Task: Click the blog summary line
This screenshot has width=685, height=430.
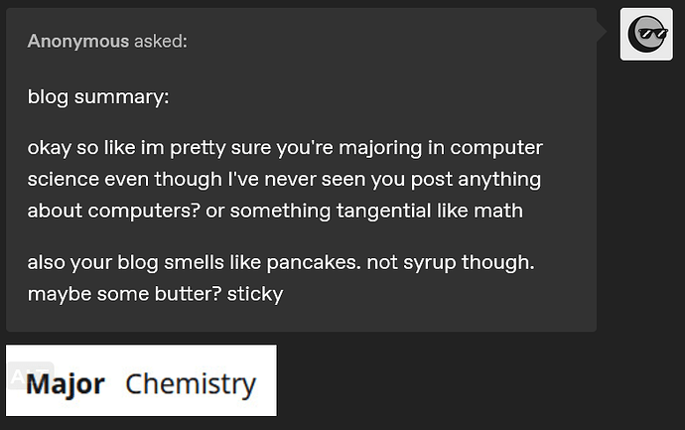Action: (98, 97)
